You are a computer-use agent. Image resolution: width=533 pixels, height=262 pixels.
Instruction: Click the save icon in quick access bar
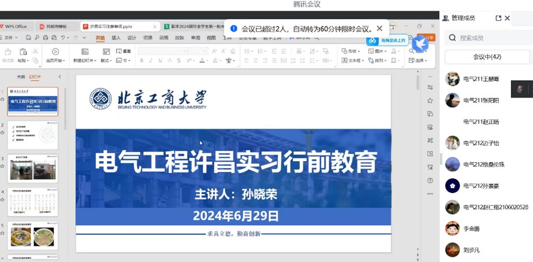tap(28, 38)
